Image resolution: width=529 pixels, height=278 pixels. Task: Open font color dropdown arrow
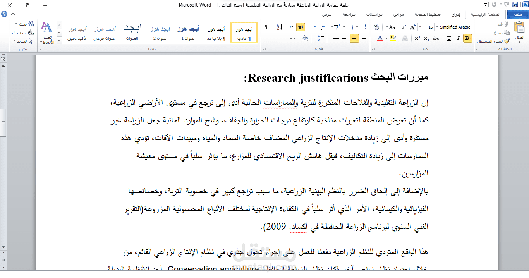pos(373,38)
